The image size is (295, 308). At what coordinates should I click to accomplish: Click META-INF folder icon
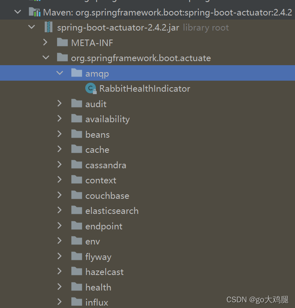click(x=62, y=42)
